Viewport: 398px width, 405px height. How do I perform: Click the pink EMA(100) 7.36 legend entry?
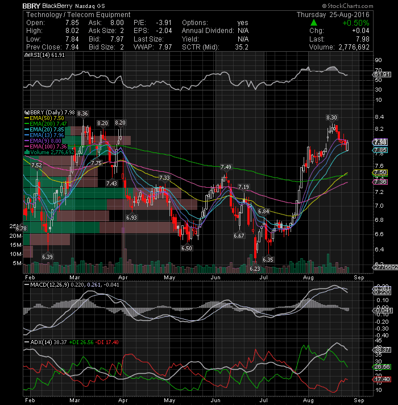45,146
